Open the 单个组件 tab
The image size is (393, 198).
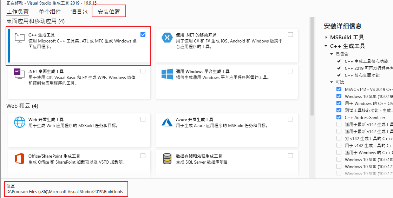click(50, 12)
